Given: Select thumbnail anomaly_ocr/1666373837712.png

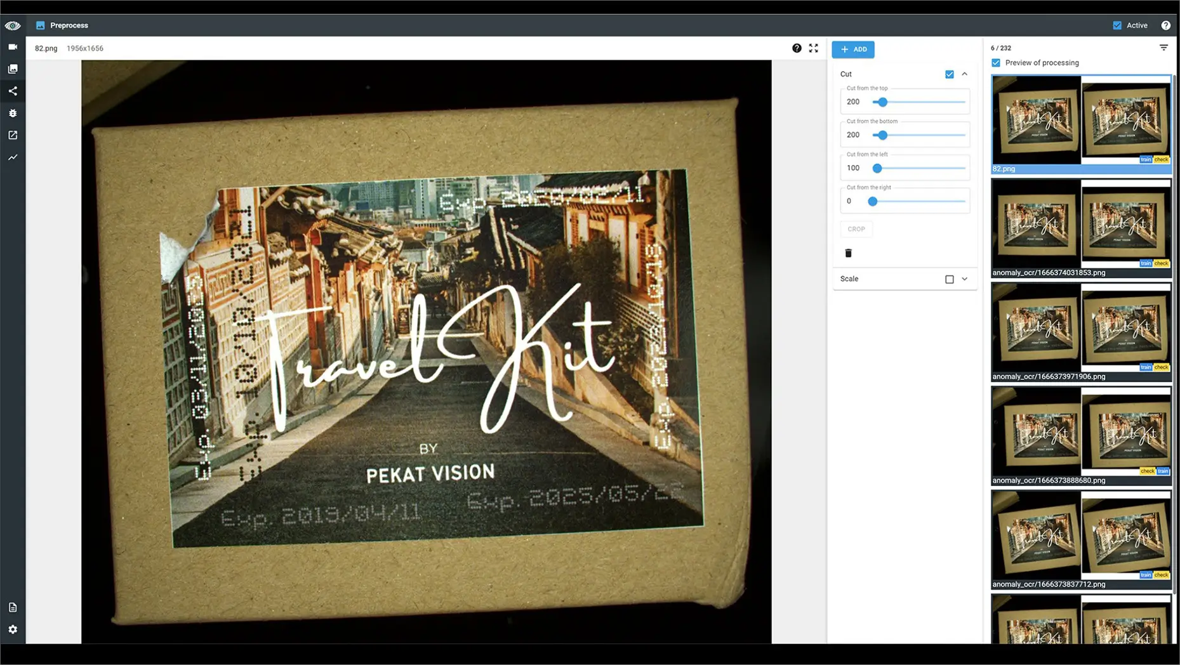Looking at the screenshot, I should click(1082, 540).
